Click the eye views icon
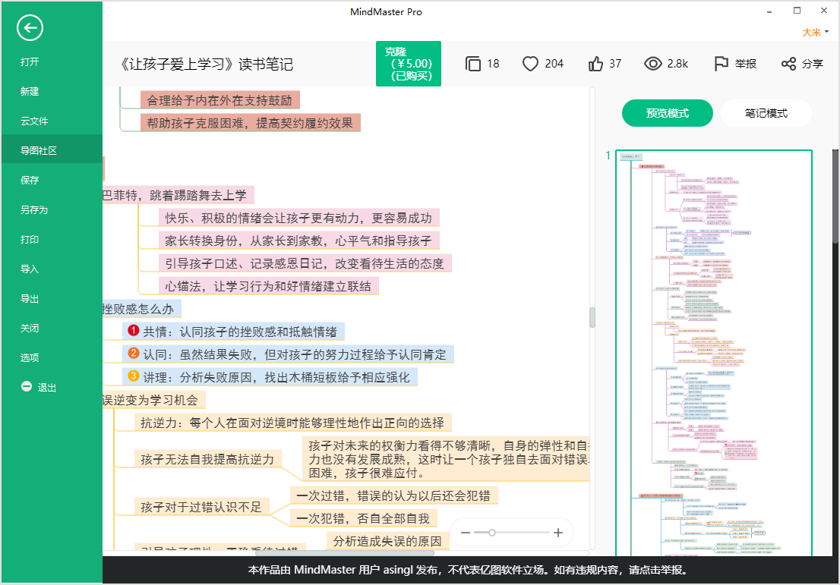 point(652,64)
